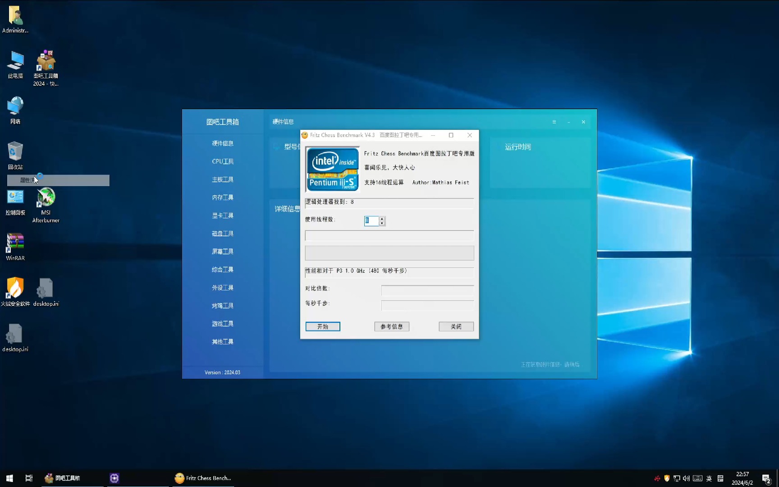This screenshot has width=779, height=487.
Task: Open the 内存工具 sidebar tab
Action: click(x=223, y=198)
